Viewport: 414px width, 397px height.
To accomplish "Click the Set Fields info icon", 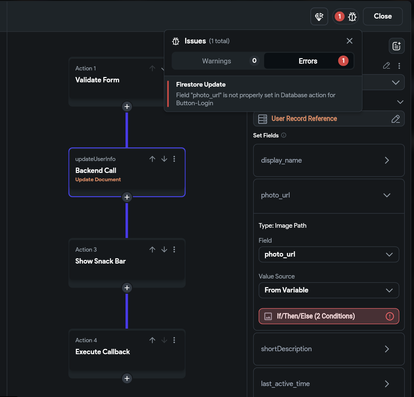I will tap(284, 135).
